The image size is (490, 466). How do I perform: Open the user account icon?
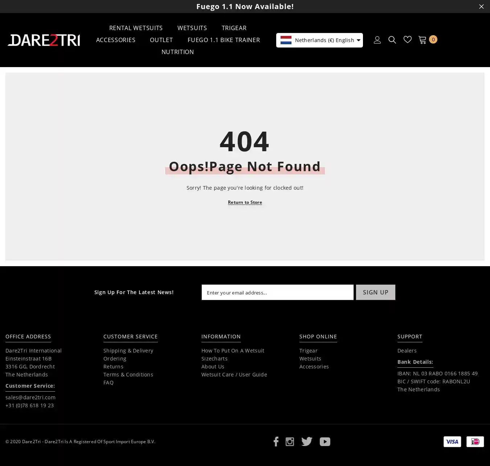377,40
